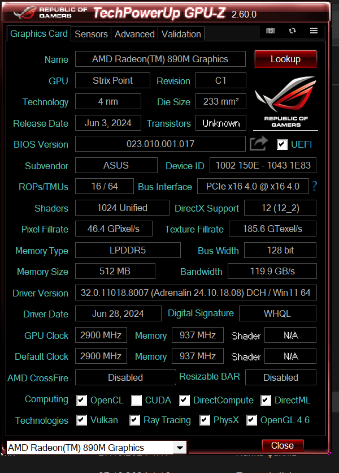
Task: Click the Resizable BAR field Disabled
Action: (x=281, y=377)
